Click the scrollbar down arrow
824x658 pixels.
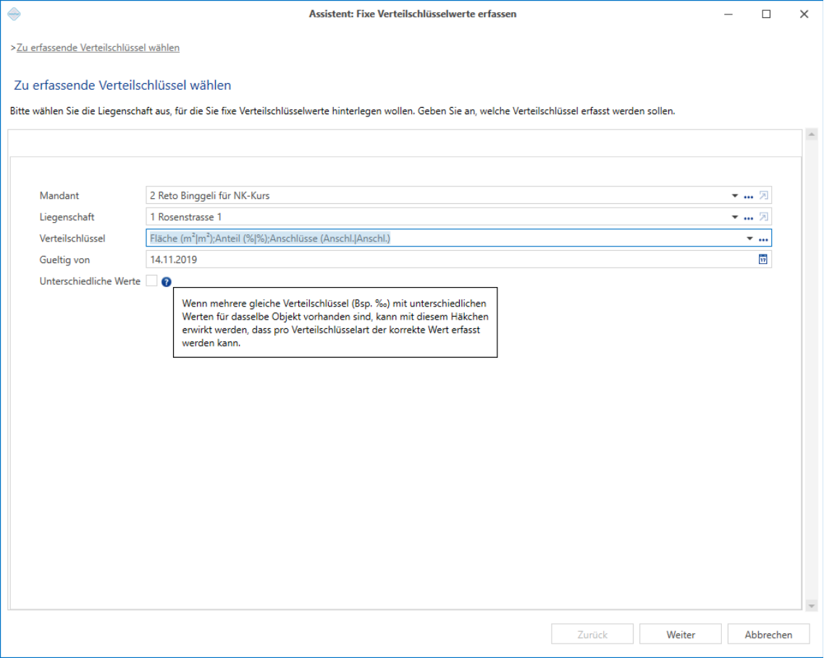812,606
